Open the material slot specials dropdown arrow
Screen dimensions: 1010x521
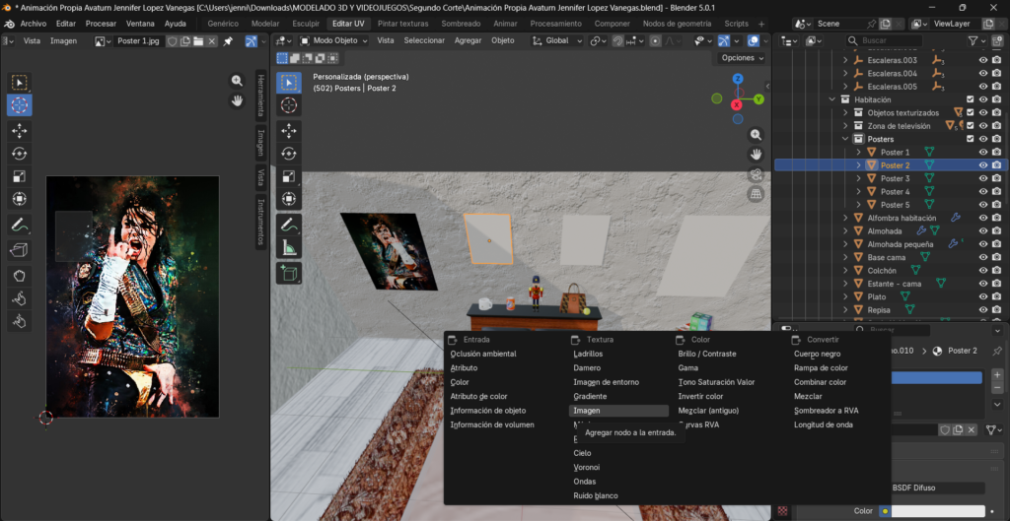997,405
